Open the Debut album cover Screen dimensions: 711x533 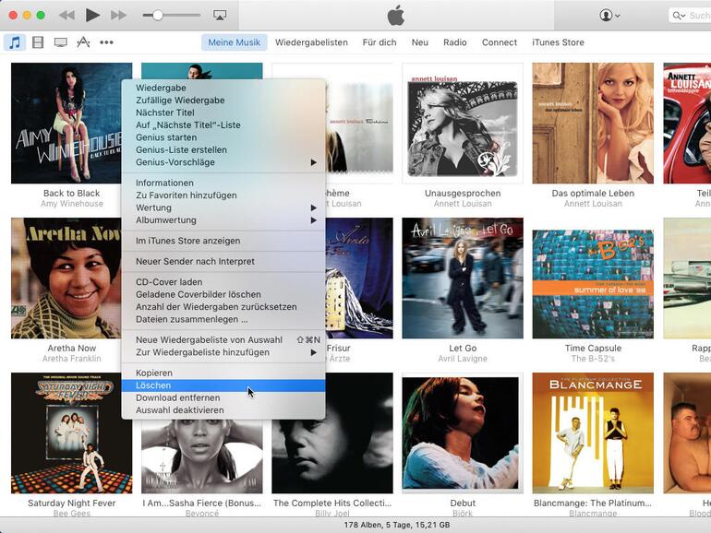[463, 432]
